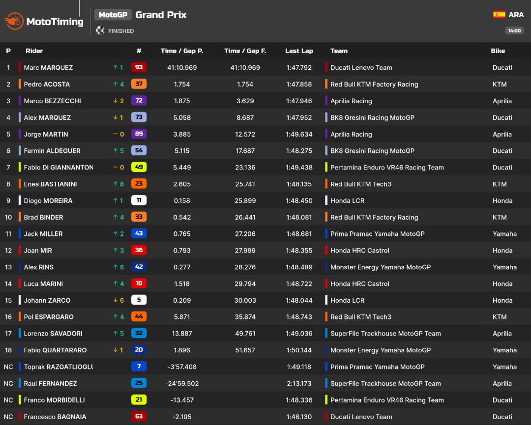Click number badge 73 for Alex Marquez
Image resolution: width=531 pixels, height=425 pixels.
pyautogui.click(x=139, y=117)
